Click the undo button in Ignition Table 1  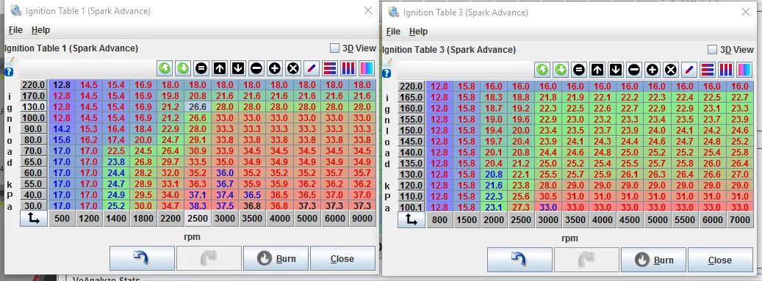pos(142,258)
